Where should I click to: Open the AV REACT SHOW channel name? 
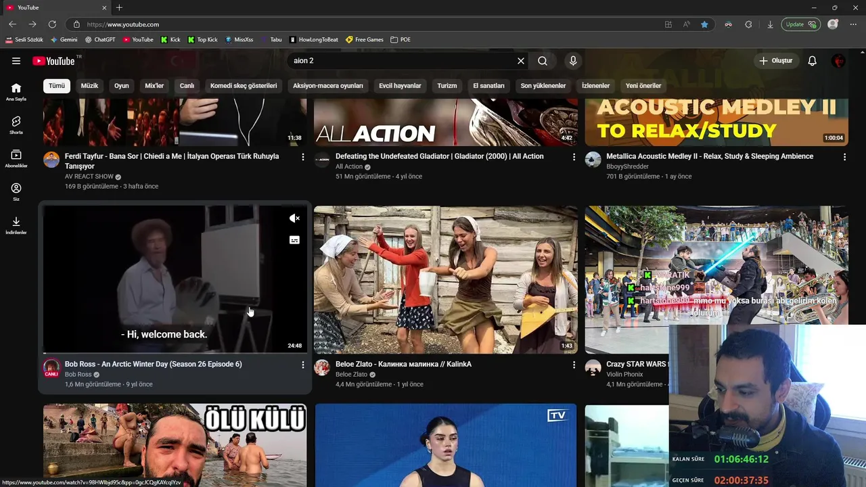coord(89,177)
